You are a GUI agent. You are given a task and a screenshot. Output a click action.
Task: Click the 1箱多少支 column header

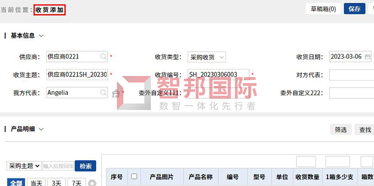[340, 177]
